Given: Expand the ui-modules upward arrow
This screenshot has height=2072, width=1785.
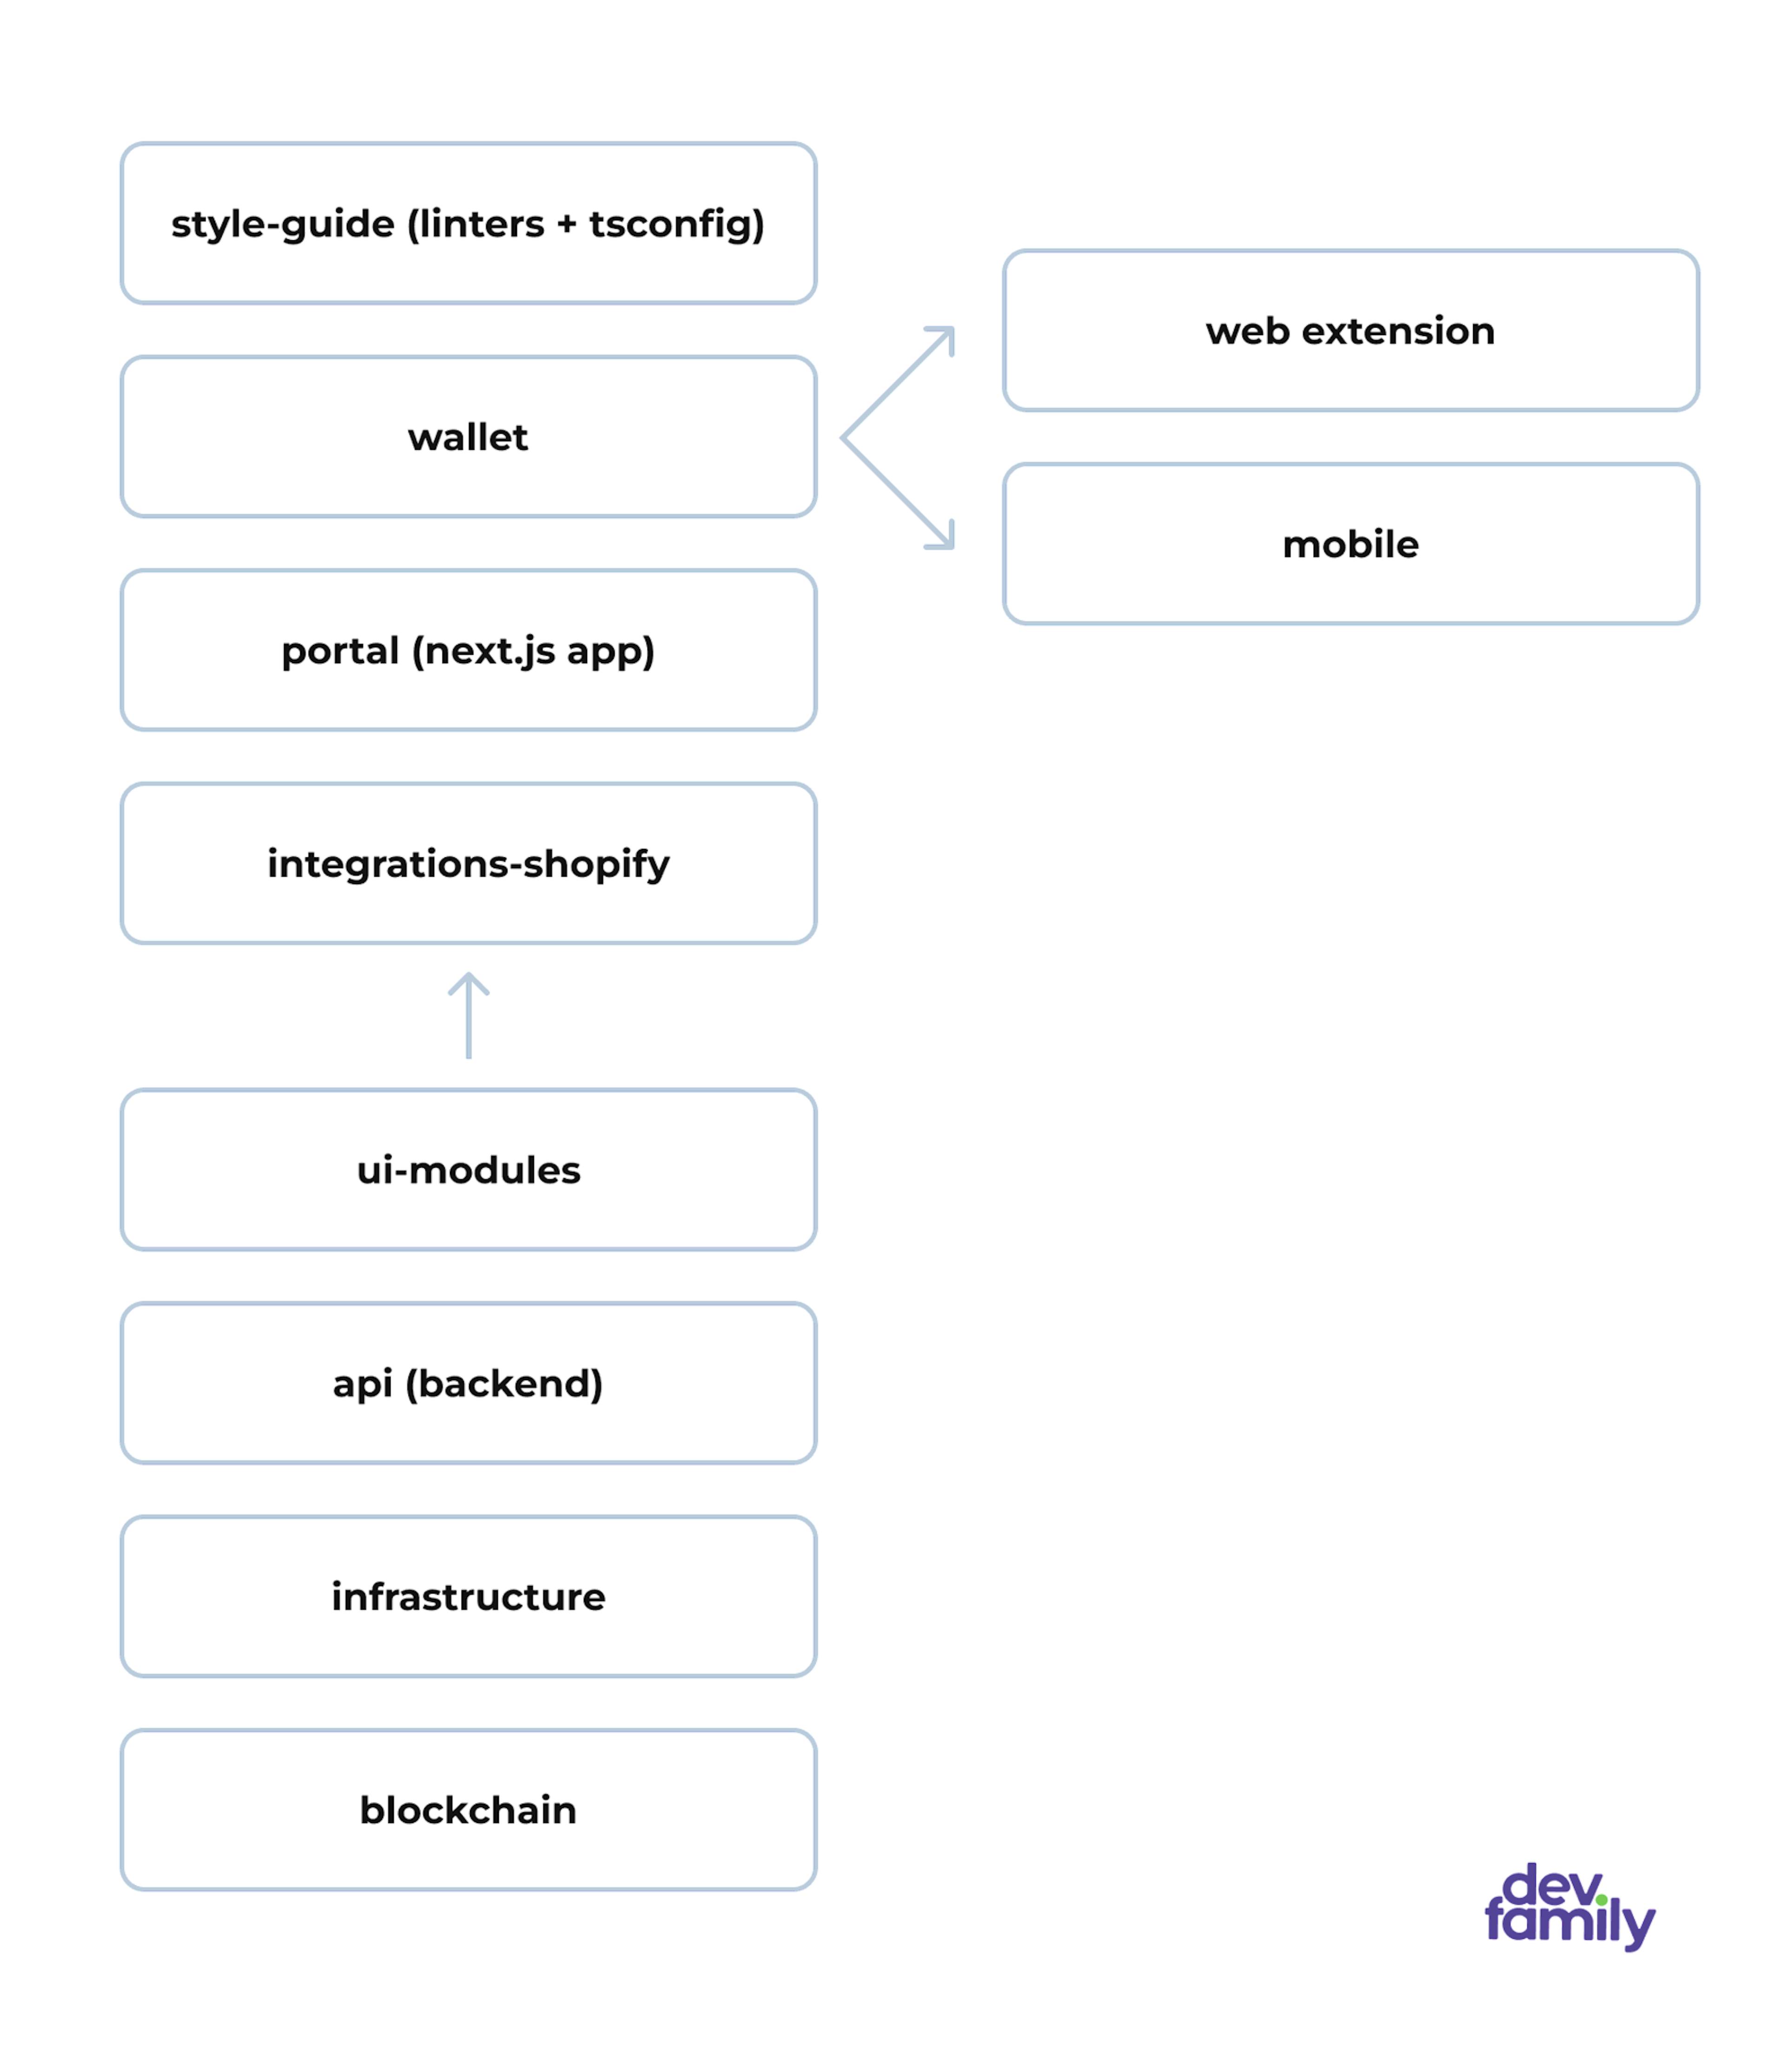Looking at the screenshot, I should [x=467, y=1013].
